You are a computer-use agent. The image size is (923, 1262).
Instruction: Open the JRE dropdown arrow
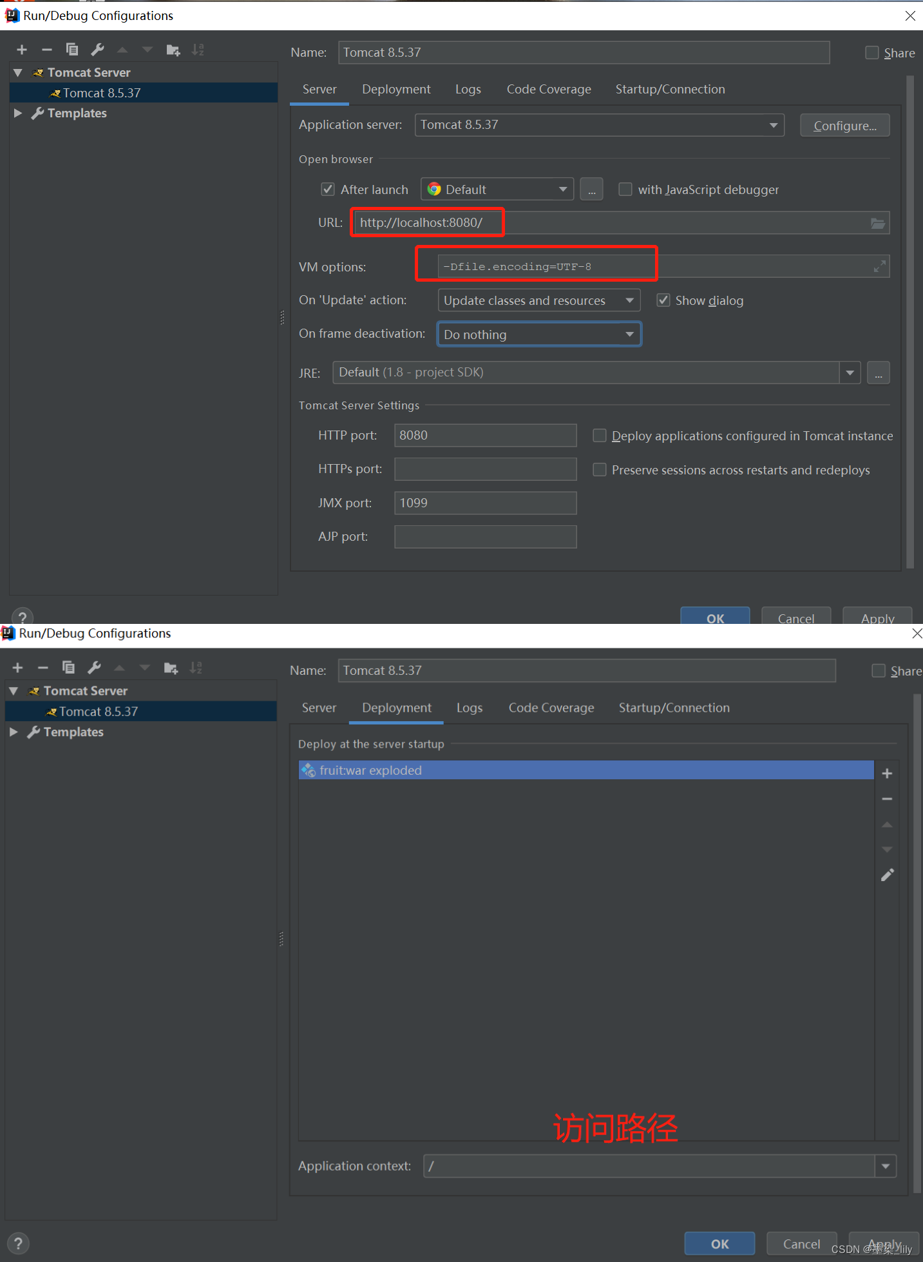[850, 373]
